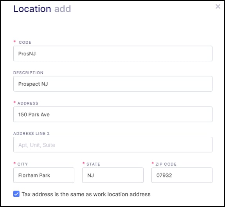
Task: Click the STATE field label
Action: (93, 164)
